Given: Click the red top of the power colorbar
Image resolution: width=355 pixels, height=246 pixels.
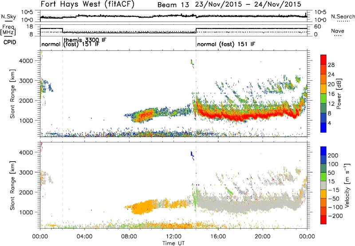Looking at the screenshot, I should 323,60.
